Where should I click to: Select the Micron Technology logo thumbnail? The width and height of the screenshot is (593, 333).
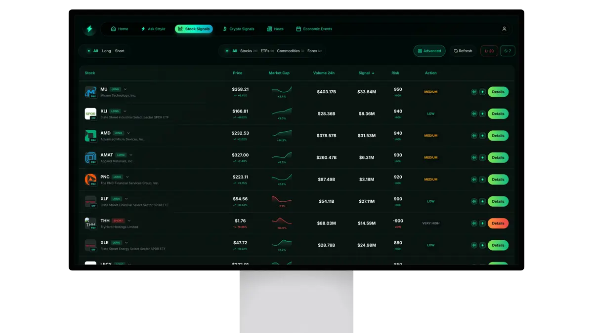coord(91,92)
